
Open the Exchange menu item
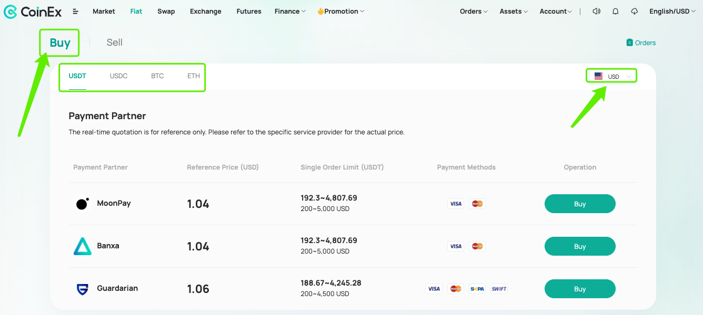click(206, 11)
